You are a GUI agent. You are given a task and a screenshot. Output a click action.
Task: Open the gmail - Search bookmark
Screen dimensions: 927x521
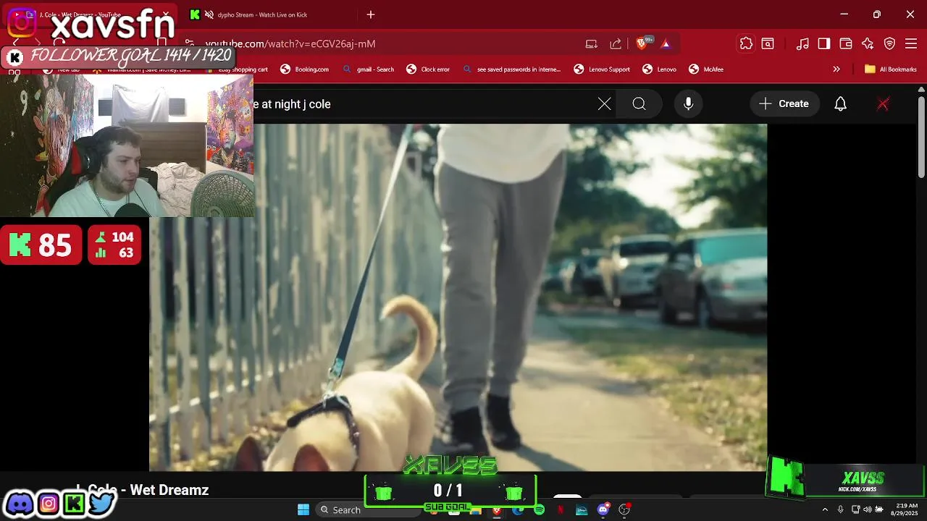click(x=369, y=69)
